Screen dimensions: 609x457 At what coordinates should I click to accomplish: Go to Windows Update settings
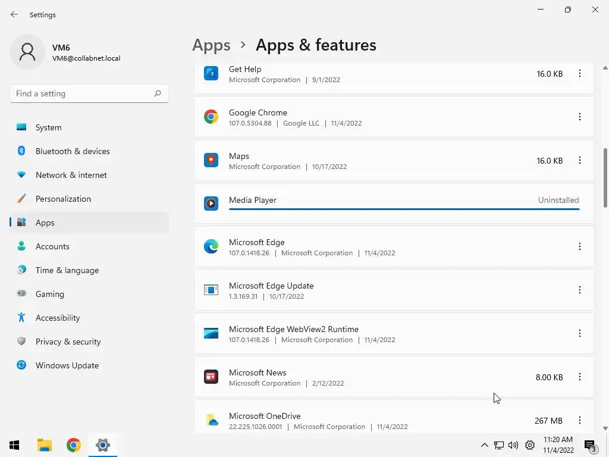(x=67, y=365)
